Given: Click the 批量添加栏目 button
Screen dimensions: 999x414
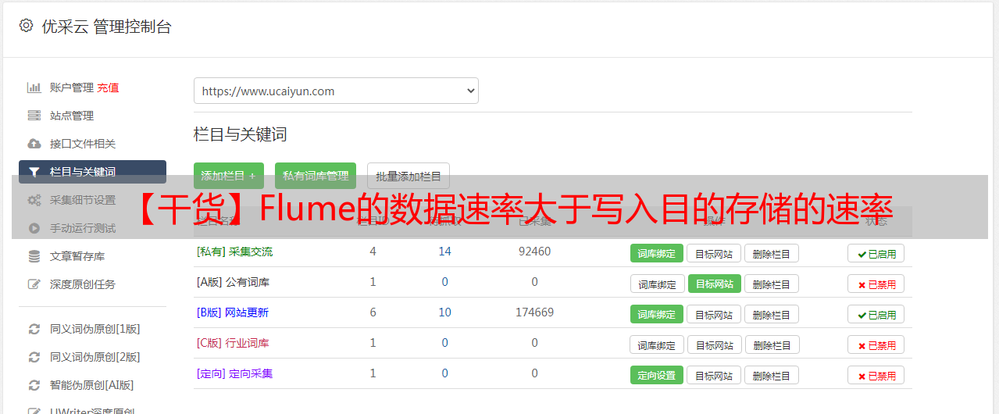Looking at the screenshot, I should pos(409,176).
